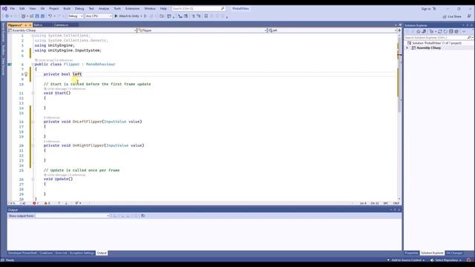Click the Output toggle word wrap icon
This screenshot has width=475, height=267.
tap(143, 216)
